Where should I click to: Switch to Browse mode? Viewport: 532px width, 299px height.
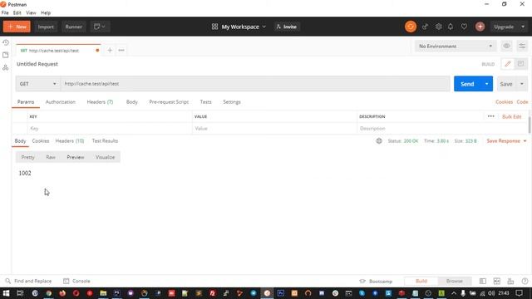coord(455,281)
